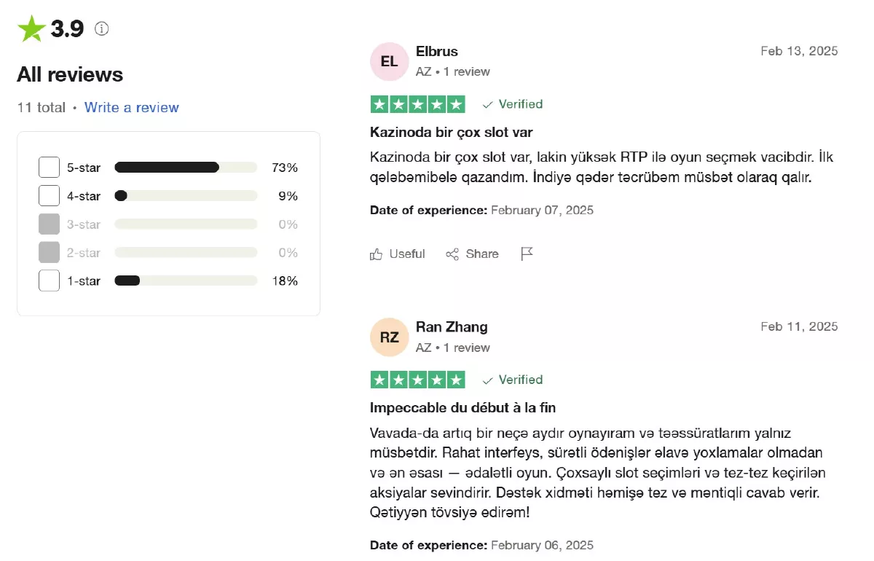The image size is (874, 561).
Task: Click the Verified badge on Elbrus review
Action: click(513, 104)
